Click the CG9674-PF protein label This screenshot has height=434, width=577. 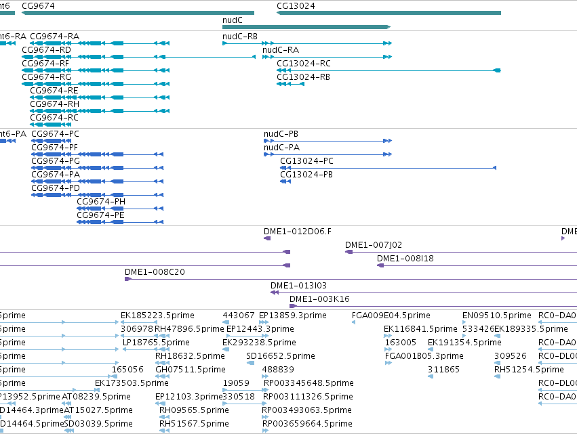click(55, 148)
